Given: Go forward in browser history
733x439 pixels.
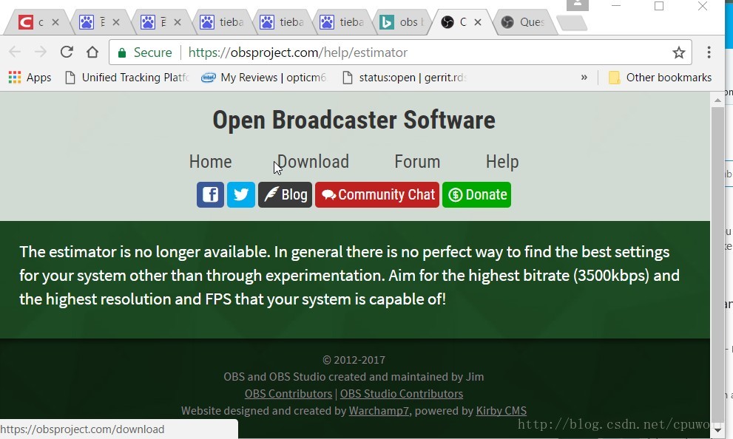Looking at the screenshot, I should click(41, 52).
